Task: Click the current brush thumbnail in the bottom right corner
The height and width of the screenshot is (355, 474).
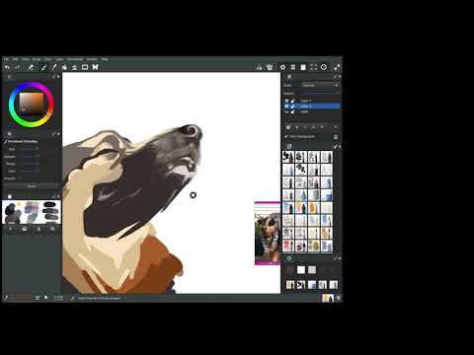Action: tap(328, 298)
